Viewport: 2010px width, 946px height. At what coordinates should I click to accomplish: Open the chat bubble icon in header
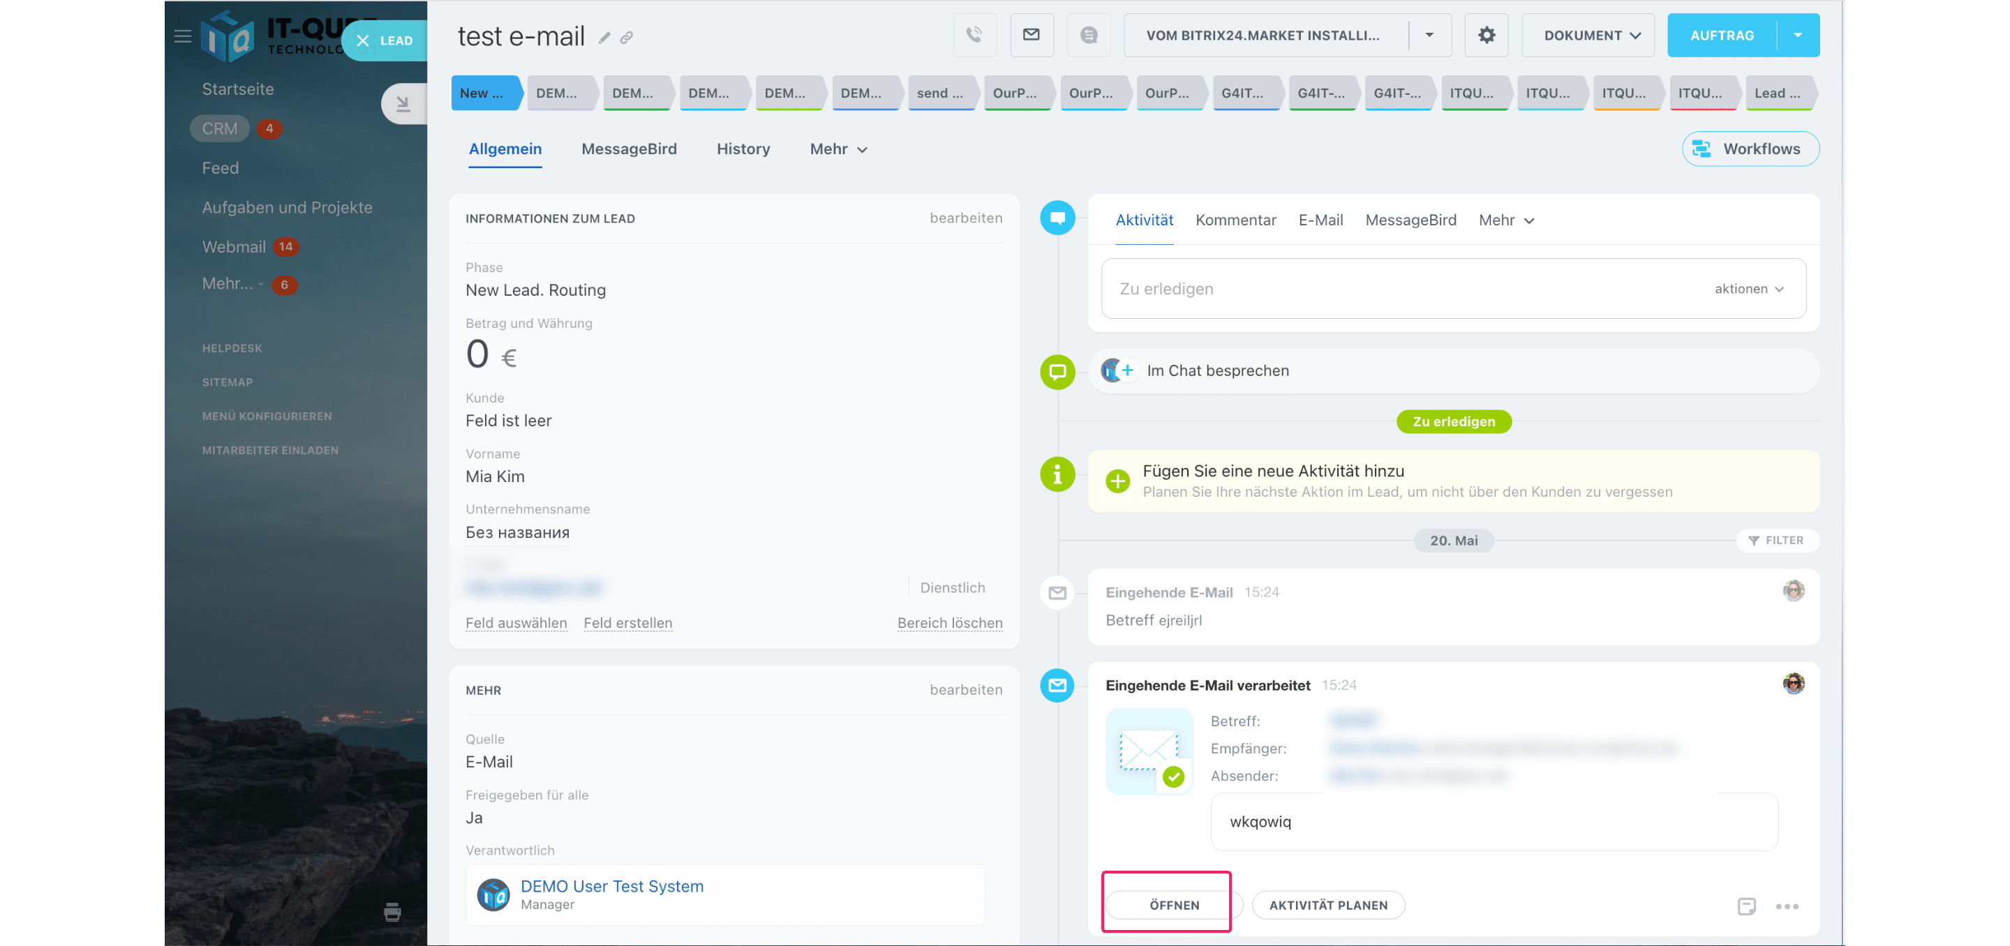point(1089,35)
